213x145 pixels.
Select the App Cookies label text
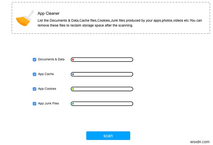coord(47,89)
